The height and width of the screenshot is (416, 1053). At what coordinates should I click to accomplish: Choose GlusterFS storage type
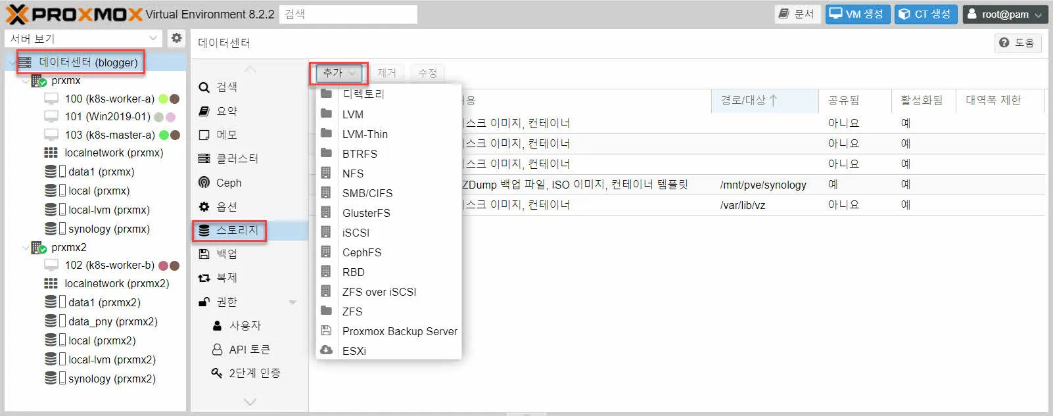388,213
